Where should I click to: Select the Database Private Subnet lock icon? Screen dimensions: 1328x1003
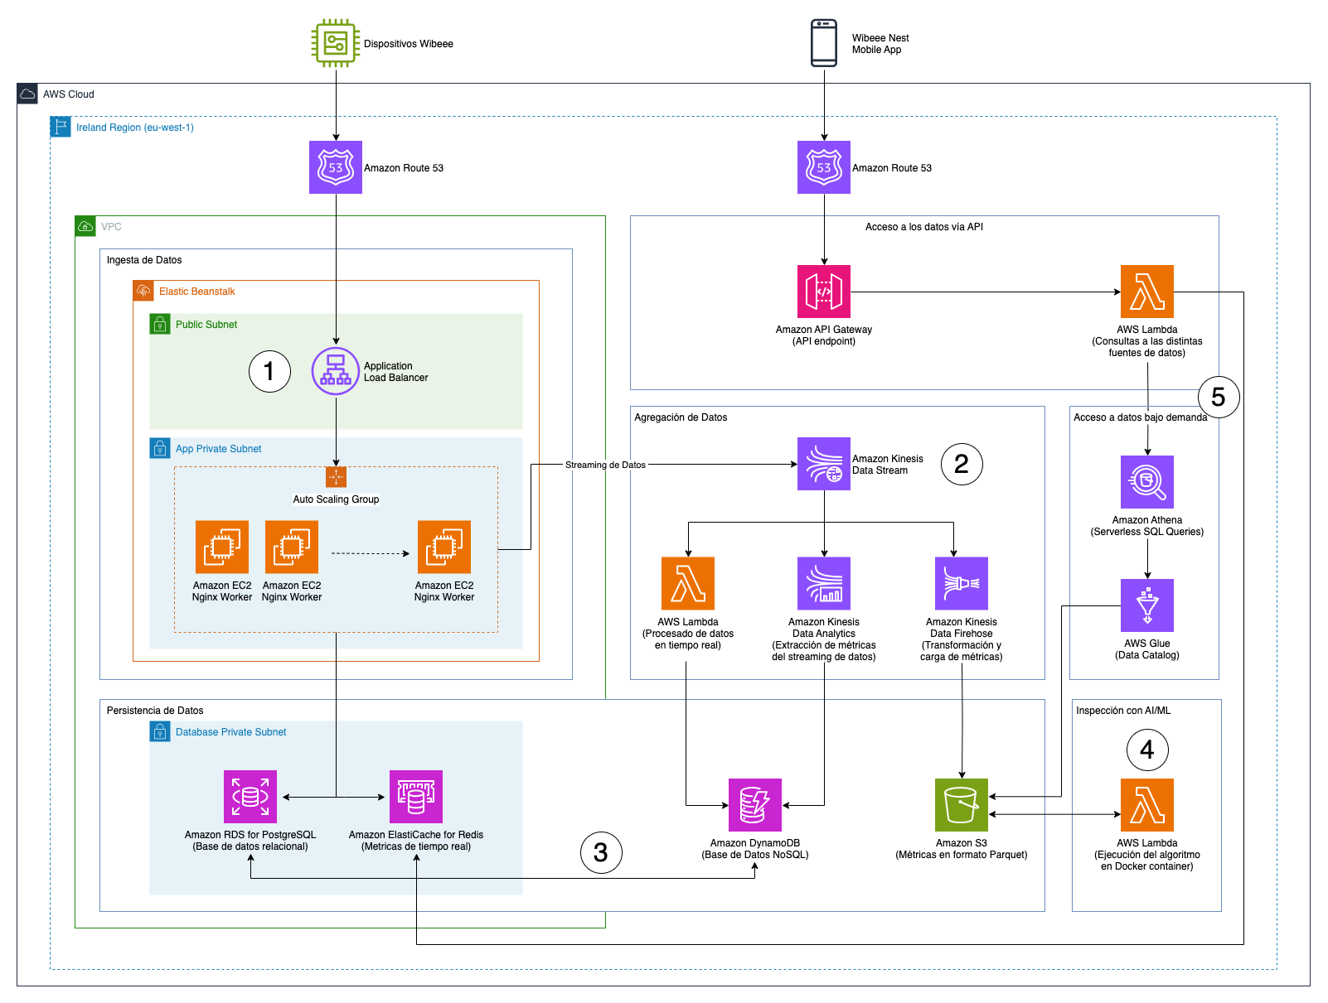[160, 731]
